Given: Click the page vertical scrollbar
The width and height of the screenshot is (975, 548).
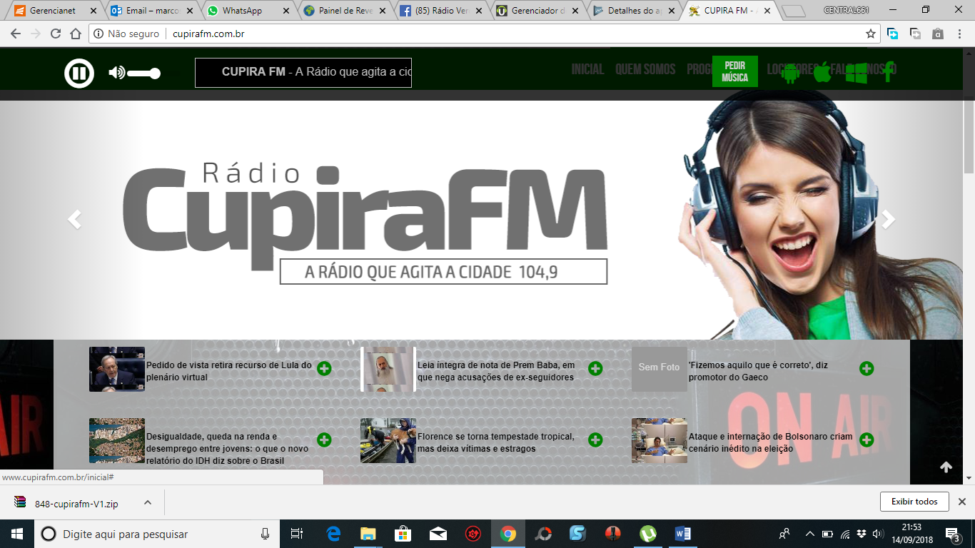Looking at the screenshot, I should click(x=969, y=136).
